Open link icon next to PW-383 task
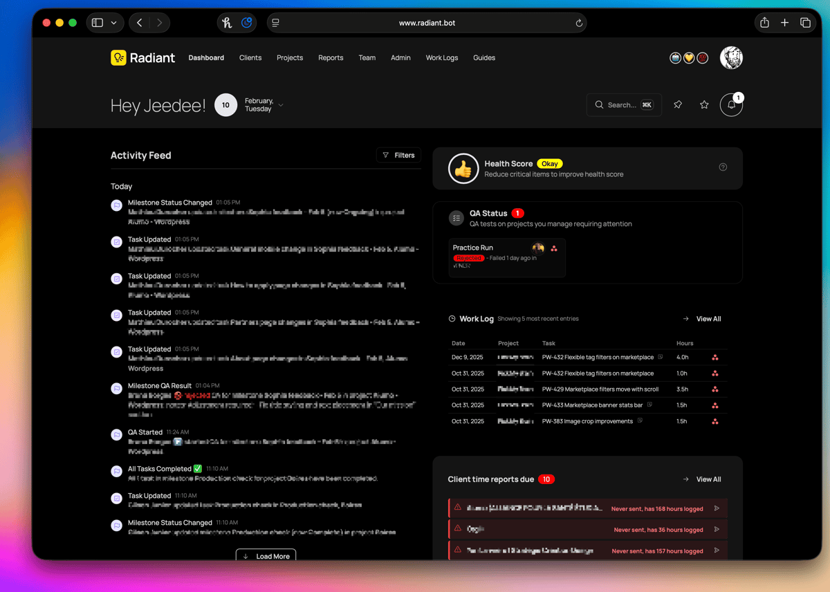The width and height of the screenshot is (830, 592). (x=640, y=421)
